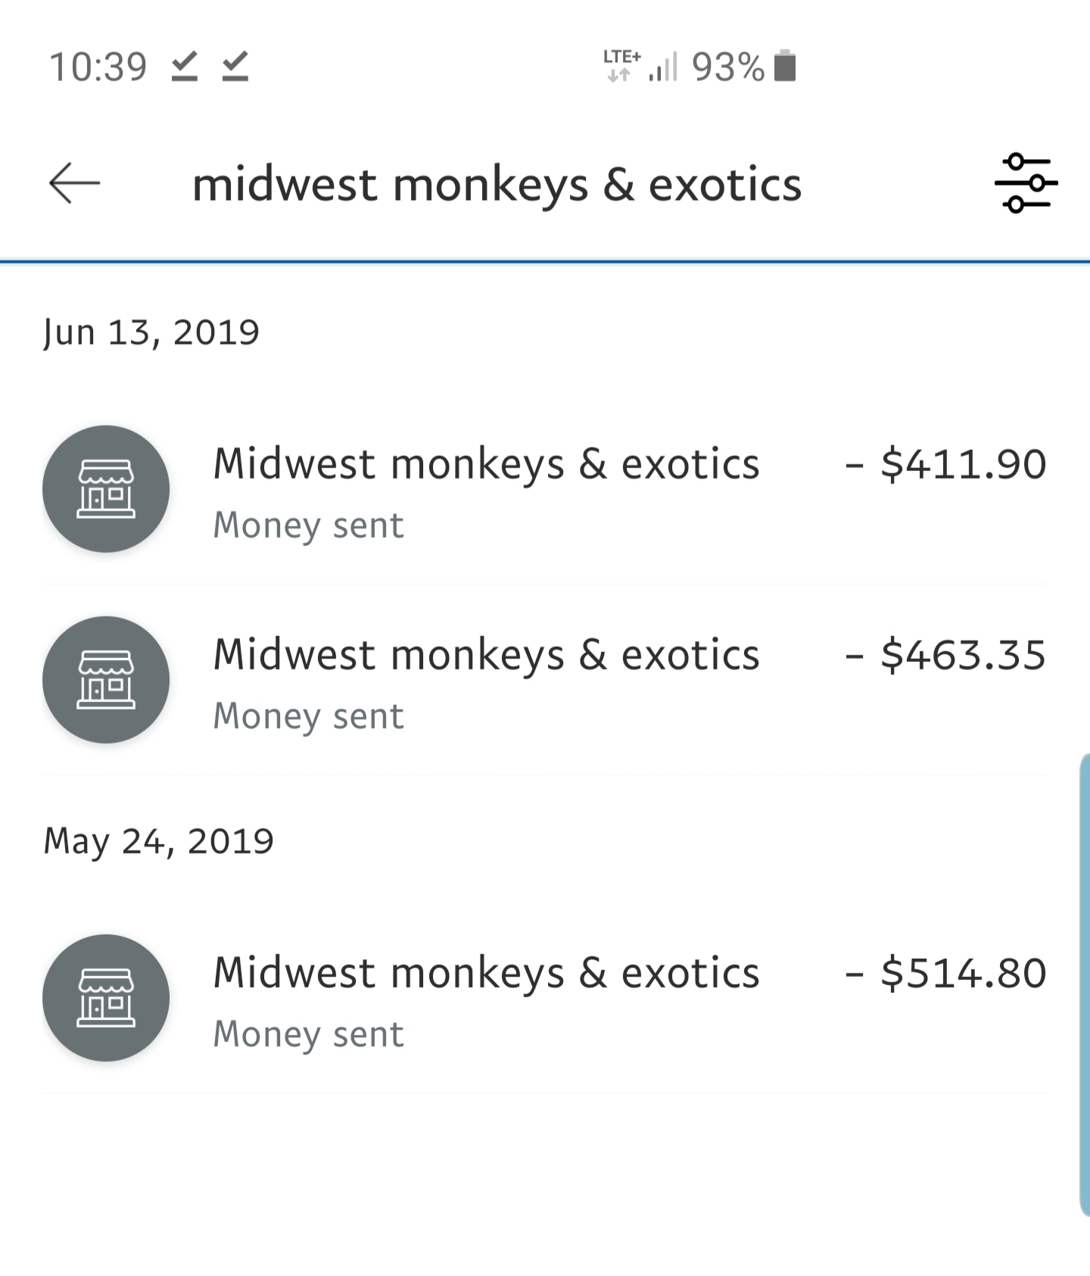Open the filter sliders icon
Image resolution: width=1090 pixels, height=1276 pixels.
(1026, 183)
